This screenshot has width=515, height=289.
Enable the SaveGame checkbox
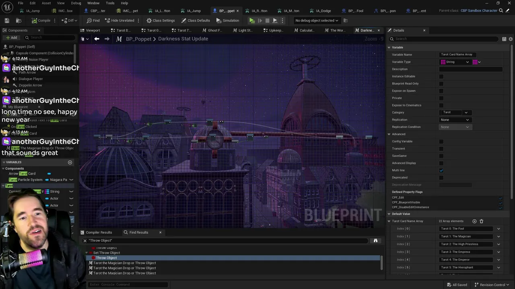(x=441, y=156)
